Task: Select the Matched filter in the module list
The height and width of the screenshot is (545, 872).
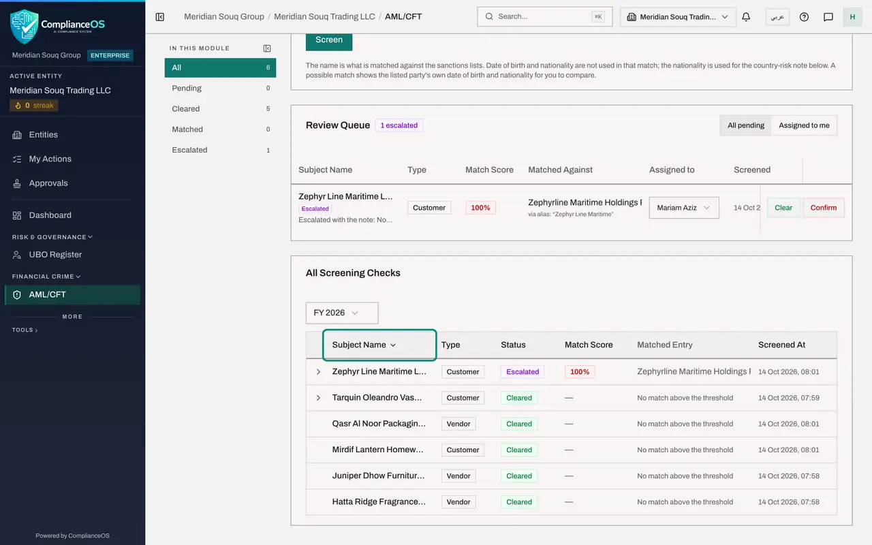Action: (220, 129)
